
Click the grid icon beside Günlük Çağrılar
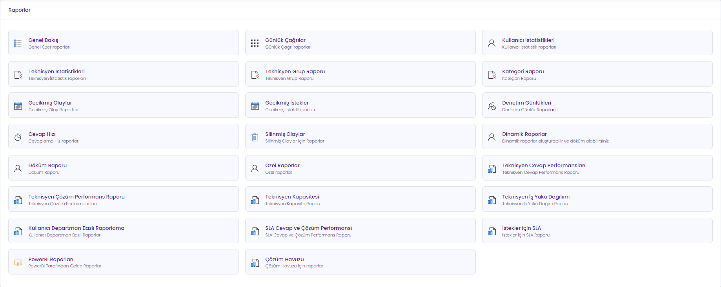pos(255,43)
